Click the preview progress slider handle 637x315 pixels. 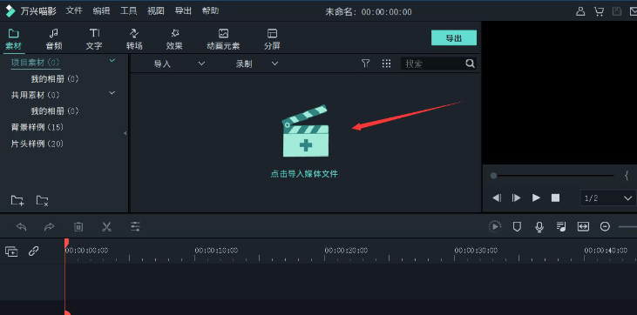[x=493, y=176]
